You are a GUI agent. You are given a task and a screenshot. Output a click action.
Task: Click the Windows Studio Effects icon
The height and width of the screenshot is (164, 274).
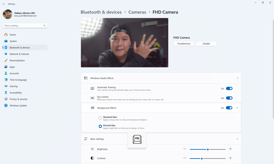pyautogui.click(x=86, y=78)
